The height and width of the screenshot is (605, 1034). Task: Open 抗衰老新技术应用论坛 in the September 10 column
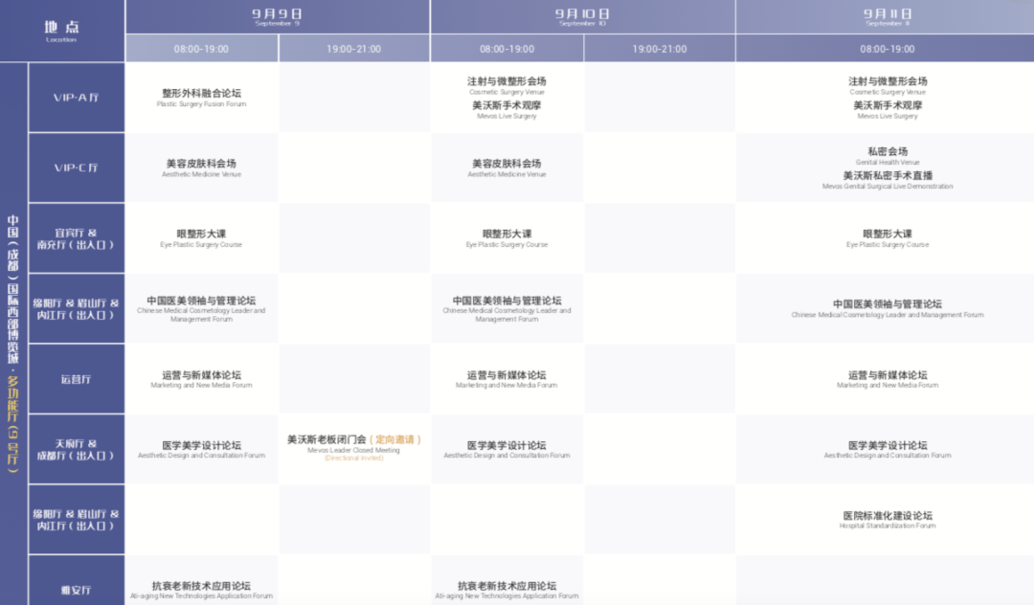[x=507, y=590]
